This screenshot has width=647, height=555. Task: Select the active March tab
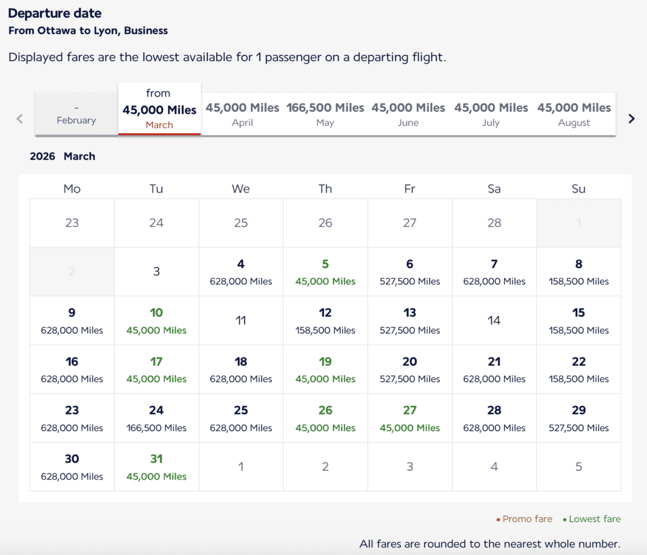point(159,109)
